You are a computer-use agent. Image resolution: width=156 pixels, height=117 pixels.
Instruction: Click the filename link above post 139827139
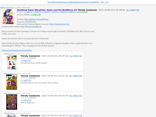click(9, 113)
